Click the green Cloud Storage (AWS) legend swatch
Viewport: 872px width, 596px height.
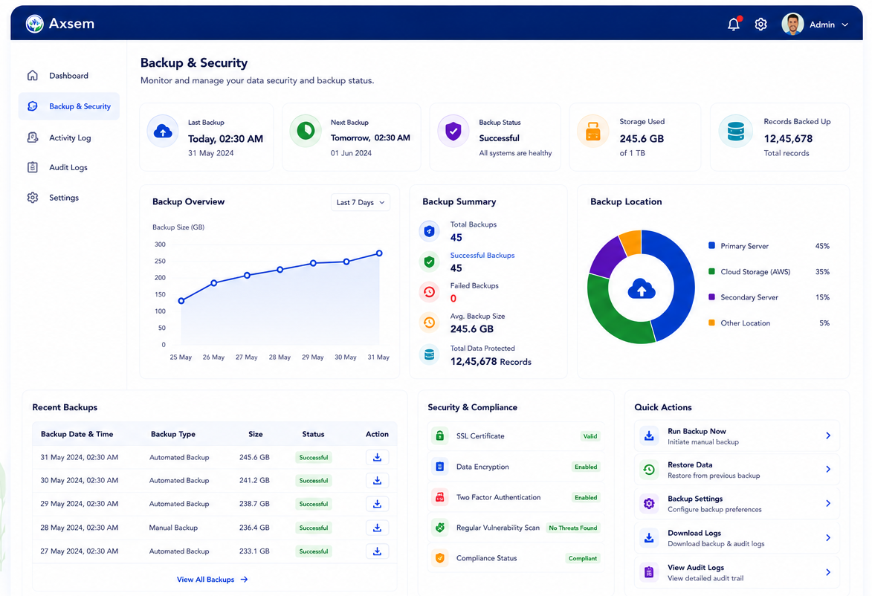tap(712, 271)
